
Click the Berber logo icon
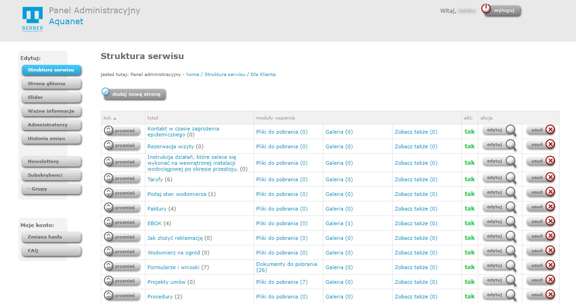[32, 18]
